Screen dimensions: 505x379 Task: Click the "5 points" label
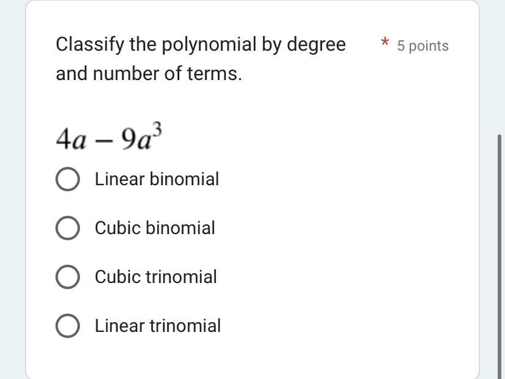[422, 46]
